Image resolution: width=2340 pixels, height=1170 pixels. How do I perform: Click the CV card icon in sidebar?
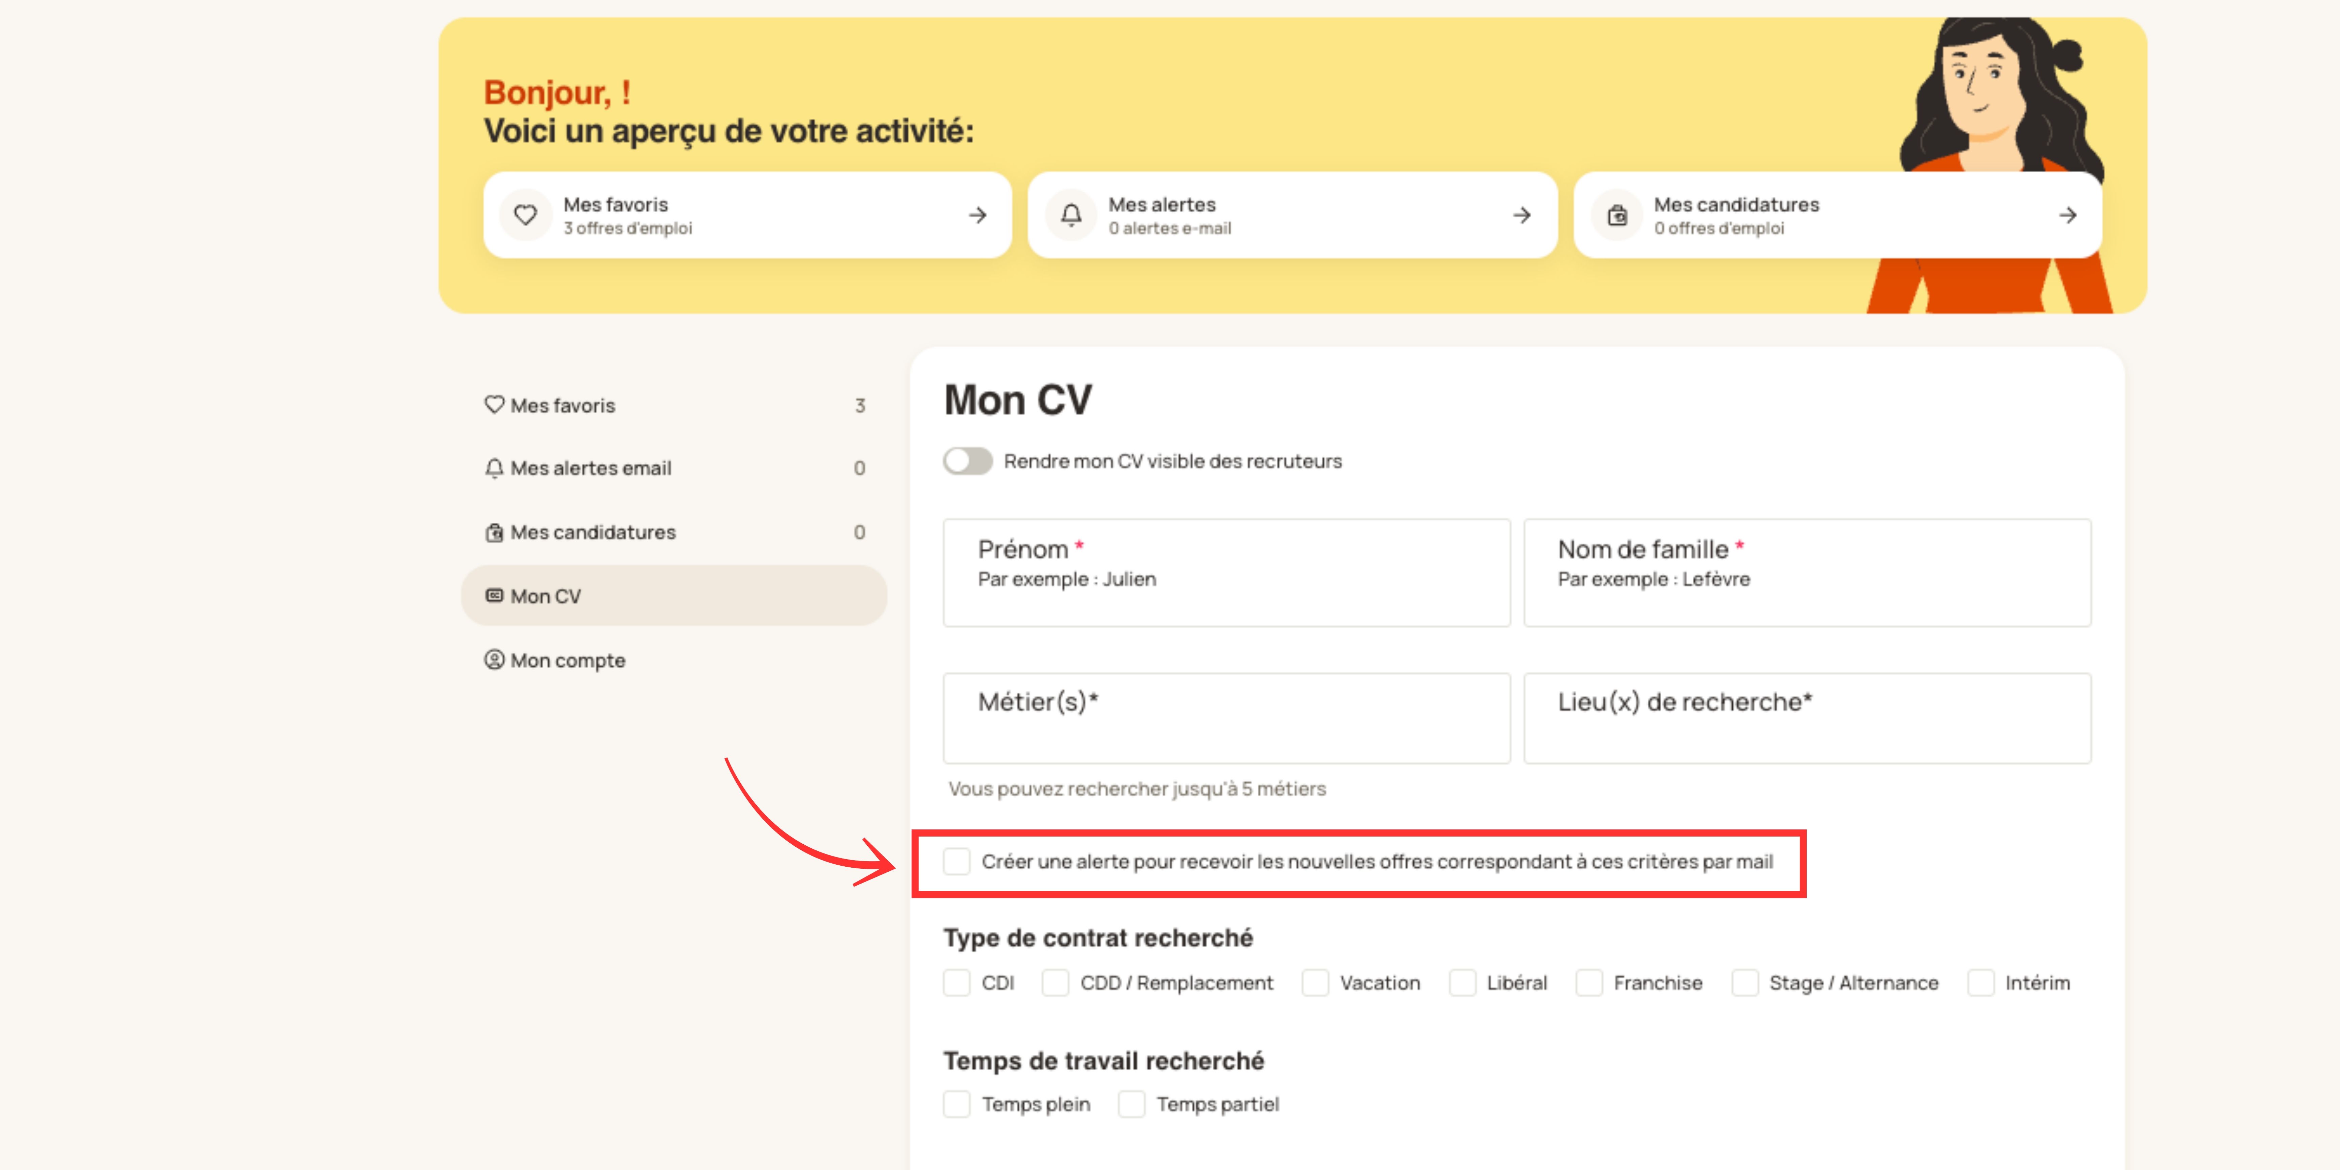point(494,596)
